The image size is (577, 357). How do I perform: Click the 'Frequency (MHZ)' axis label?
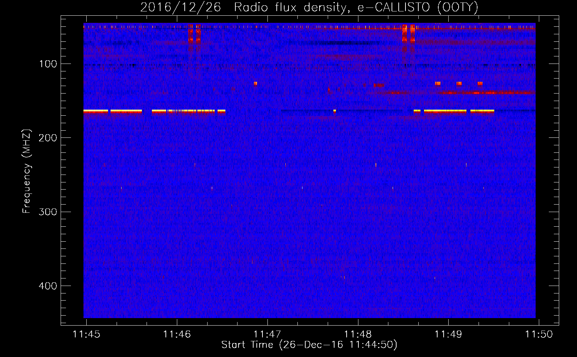pos(27,171)
